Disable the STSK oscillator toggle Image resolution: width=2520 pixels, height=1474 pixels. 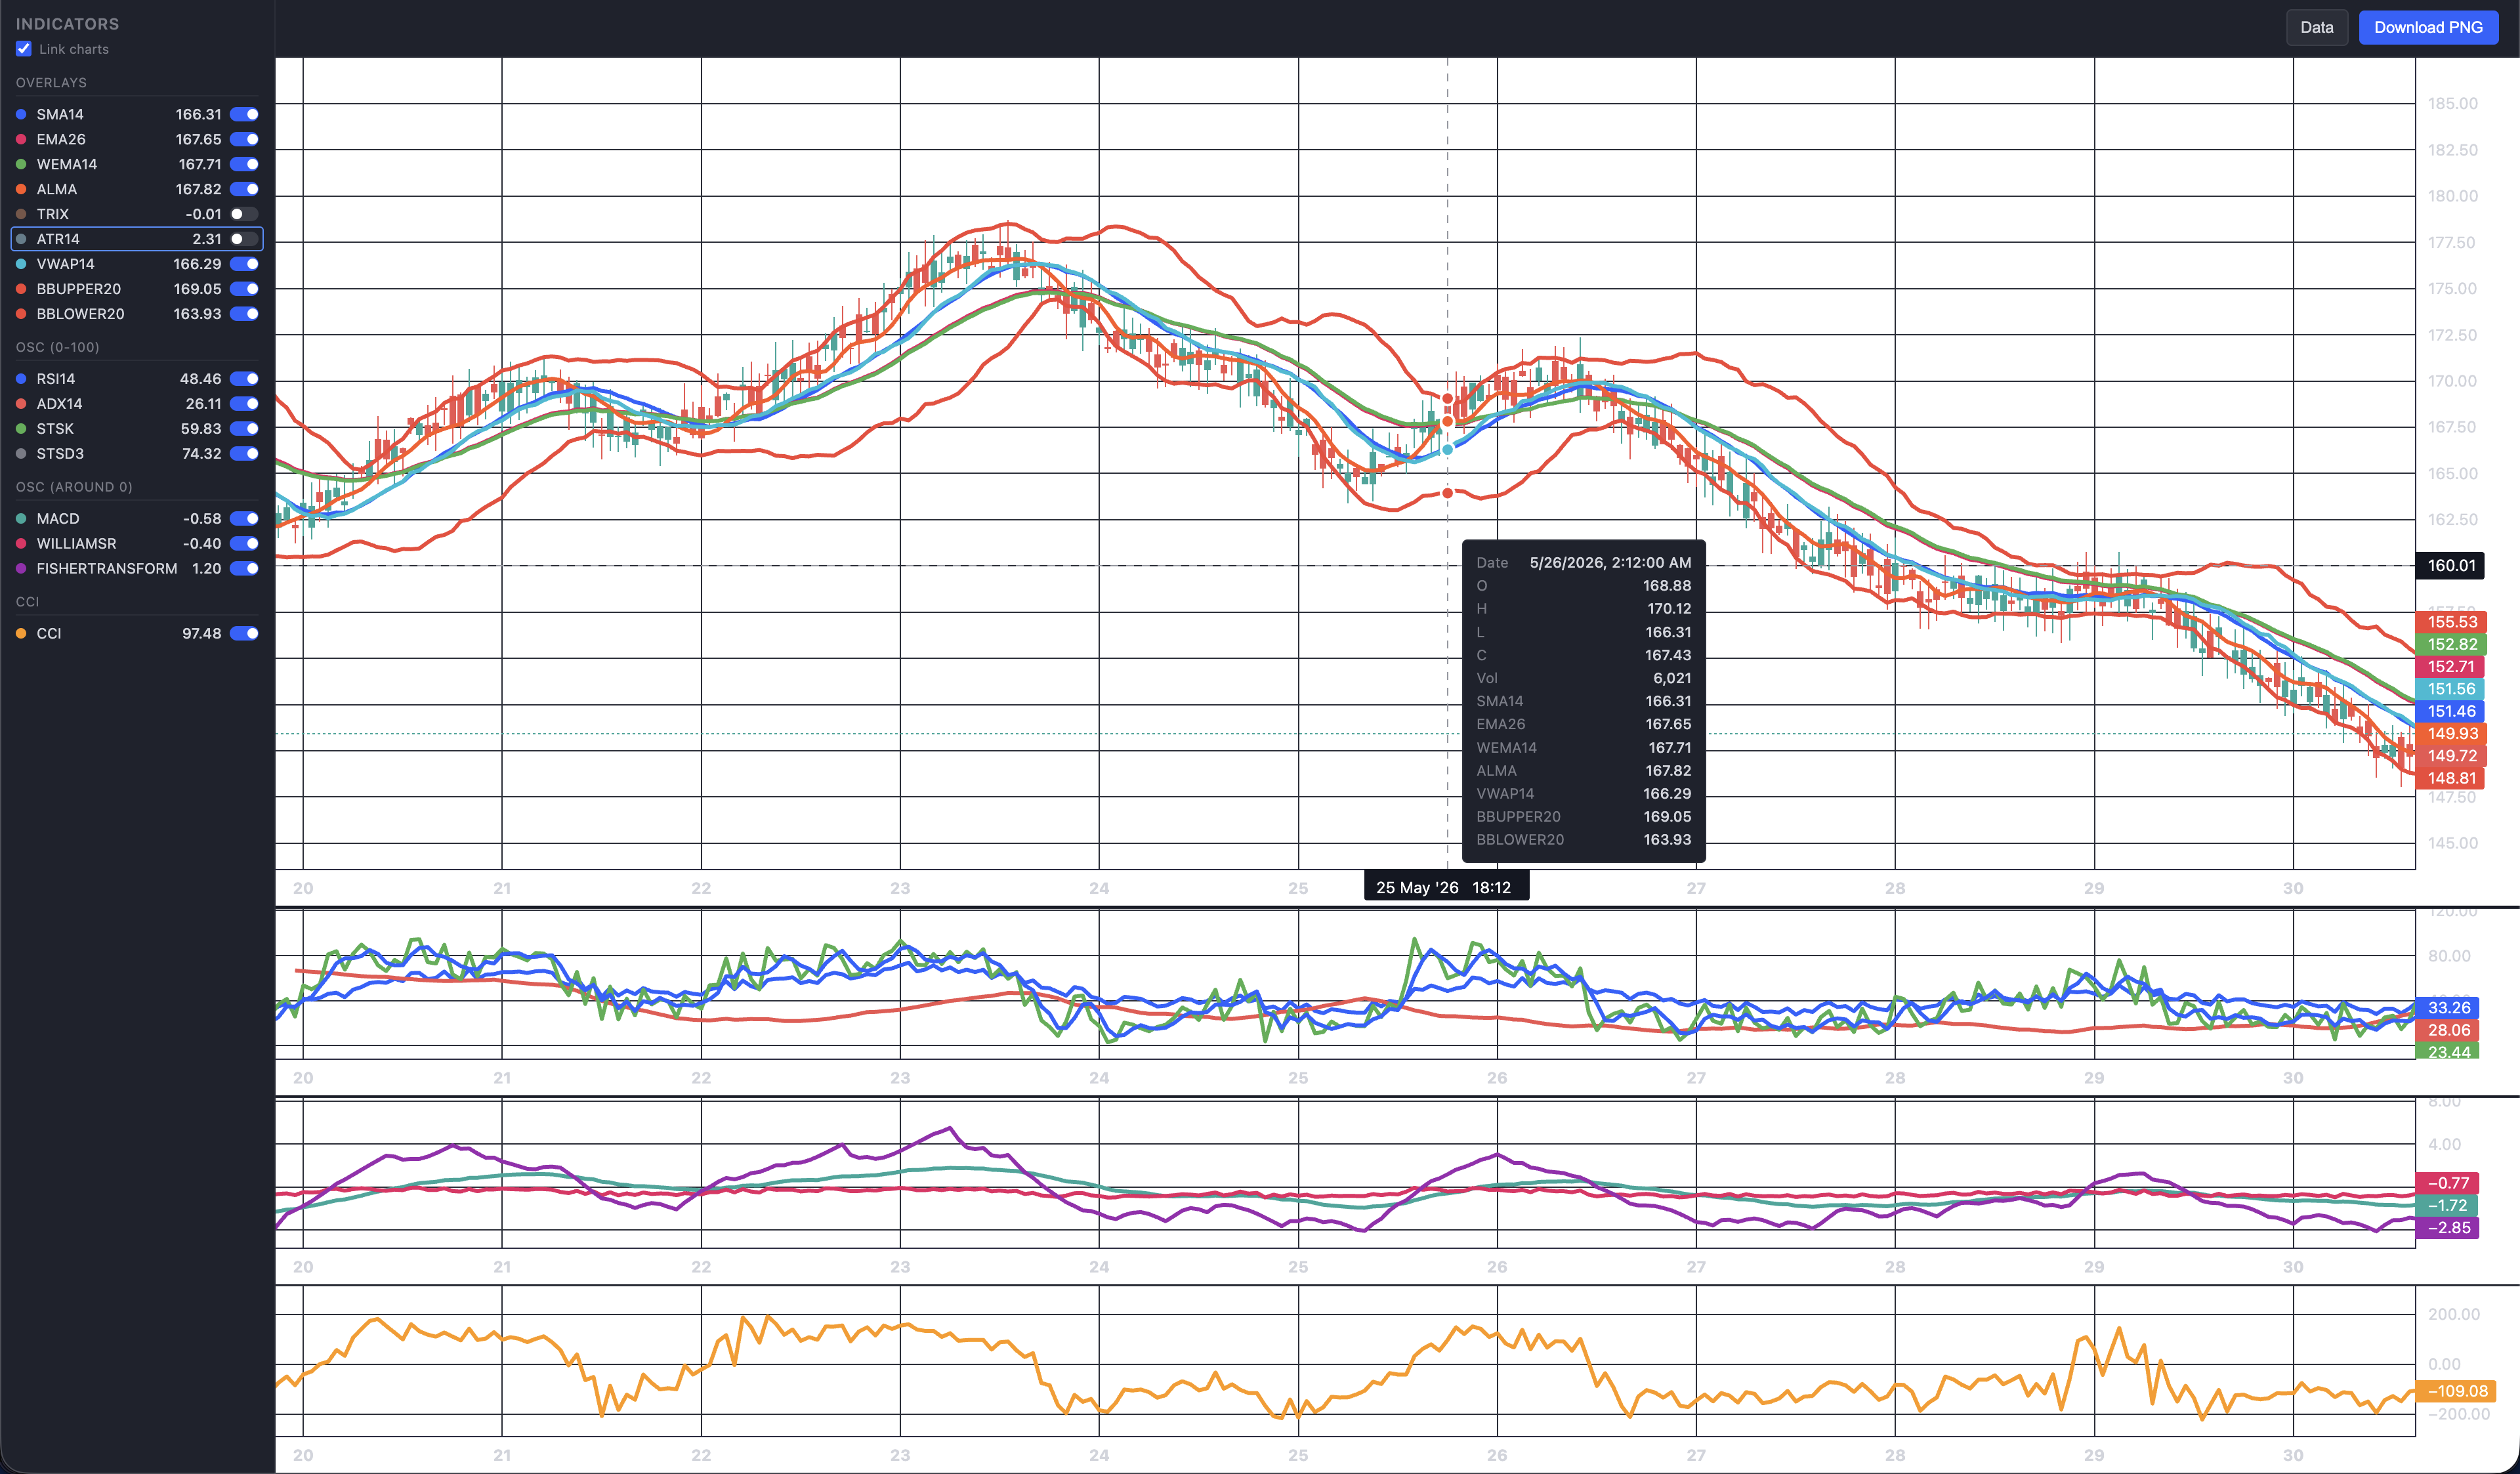tap(244, 429)
